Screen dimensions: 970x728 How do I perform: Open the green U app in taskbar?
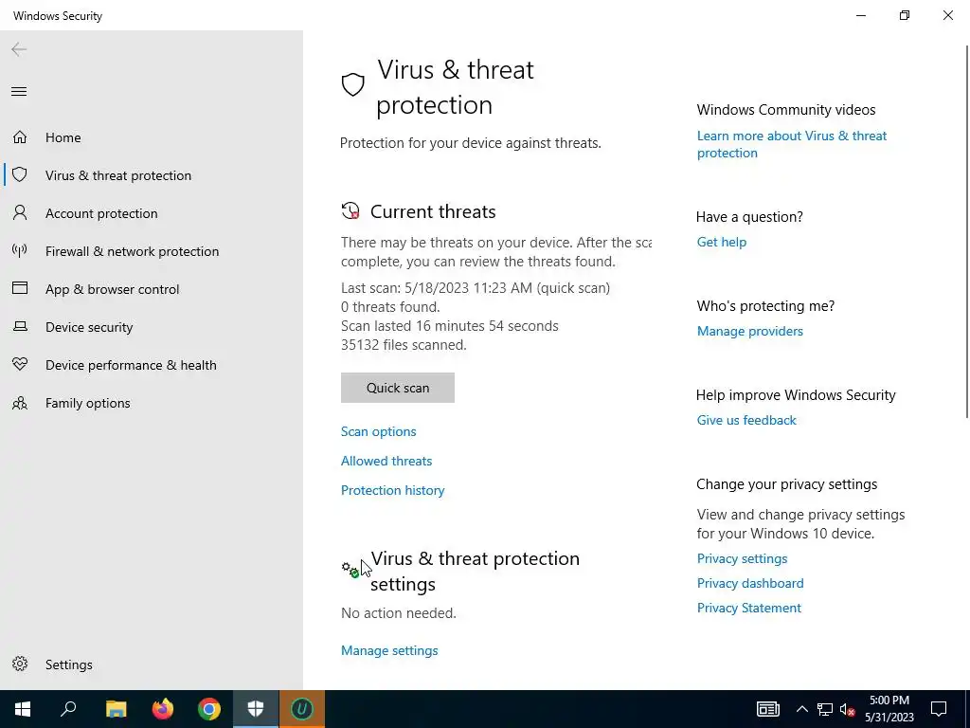302,709
